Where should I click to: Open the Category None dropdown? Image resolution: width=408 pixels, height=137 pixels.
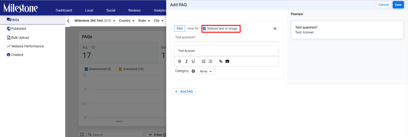coord(206,71)
